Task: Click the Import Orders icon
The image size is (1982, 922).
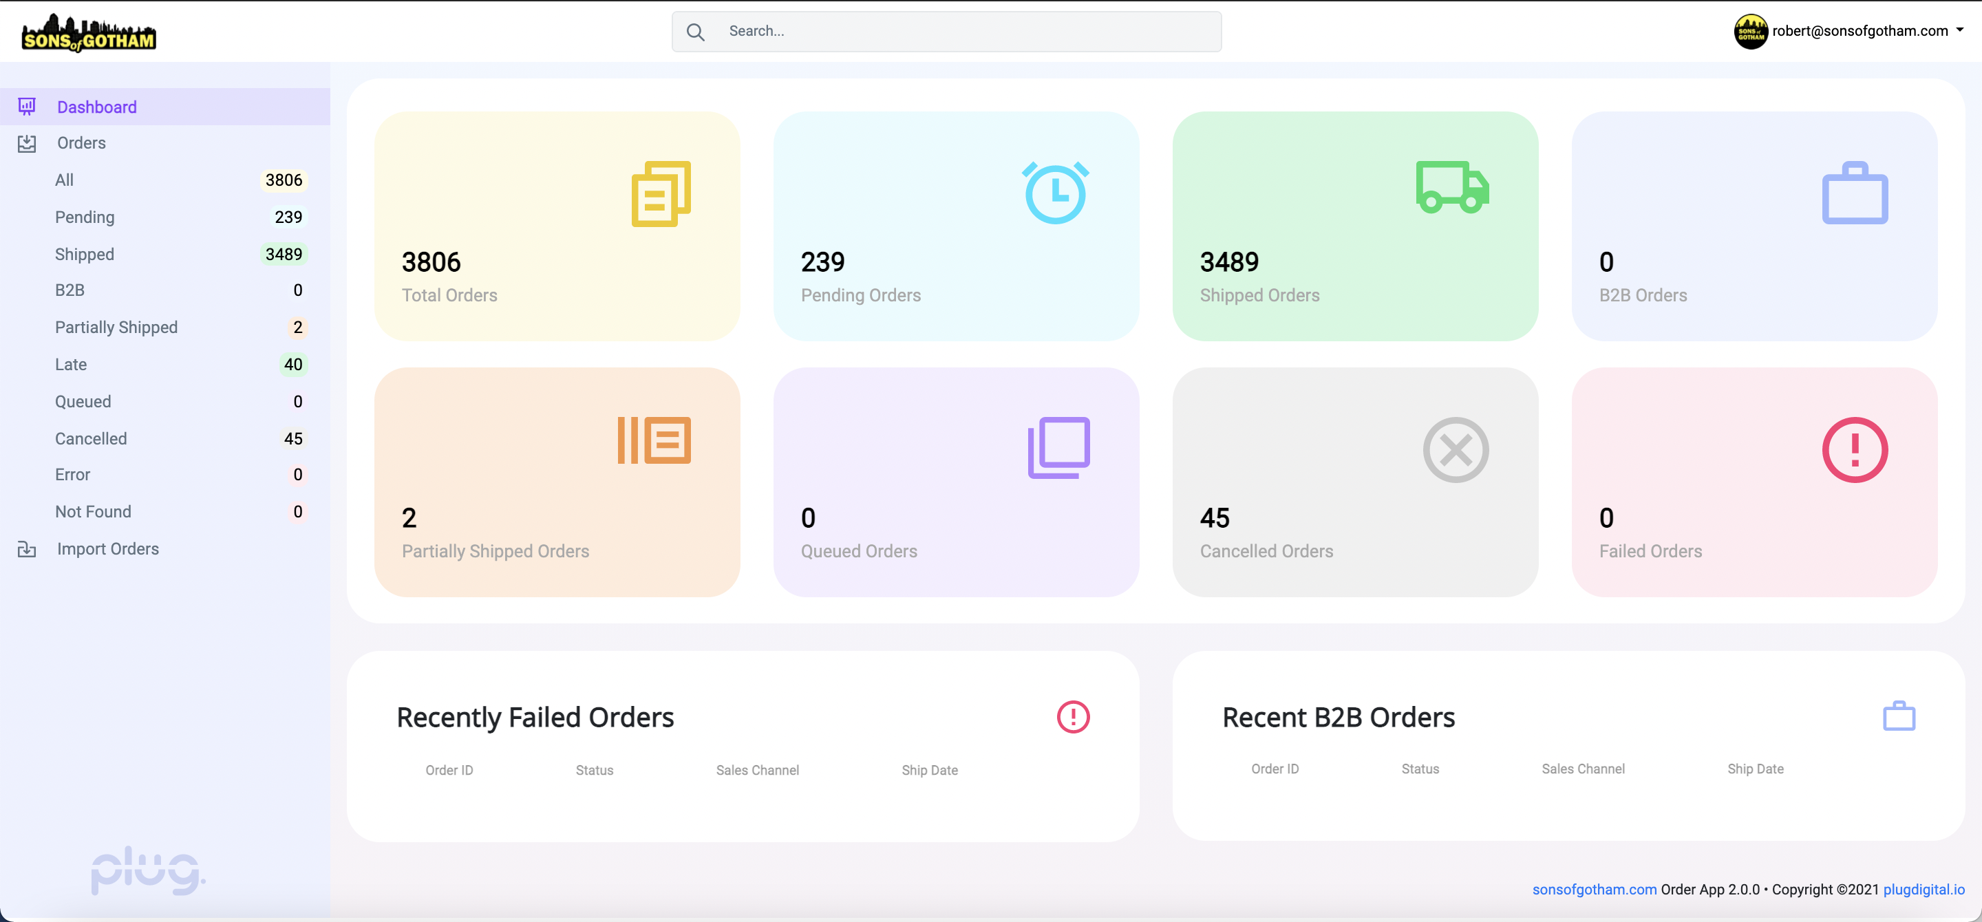Action: coord(27,549)
